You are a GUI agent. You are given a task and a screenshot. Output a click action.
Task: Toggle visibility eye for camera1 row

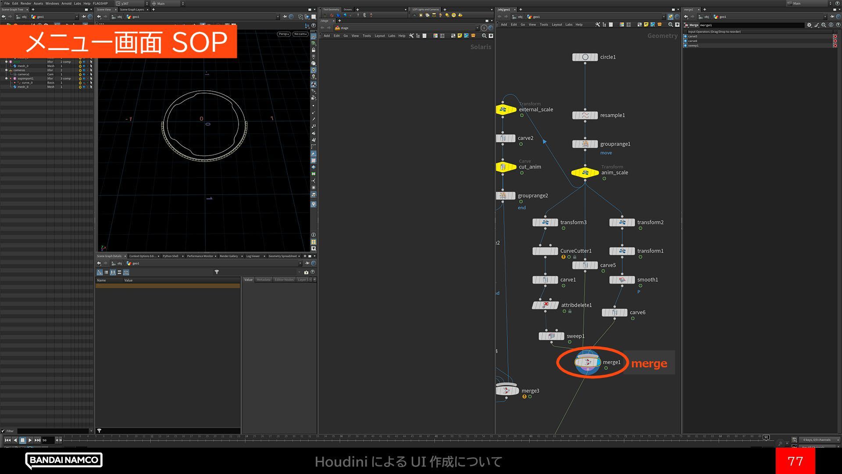[x=84, y=74]
